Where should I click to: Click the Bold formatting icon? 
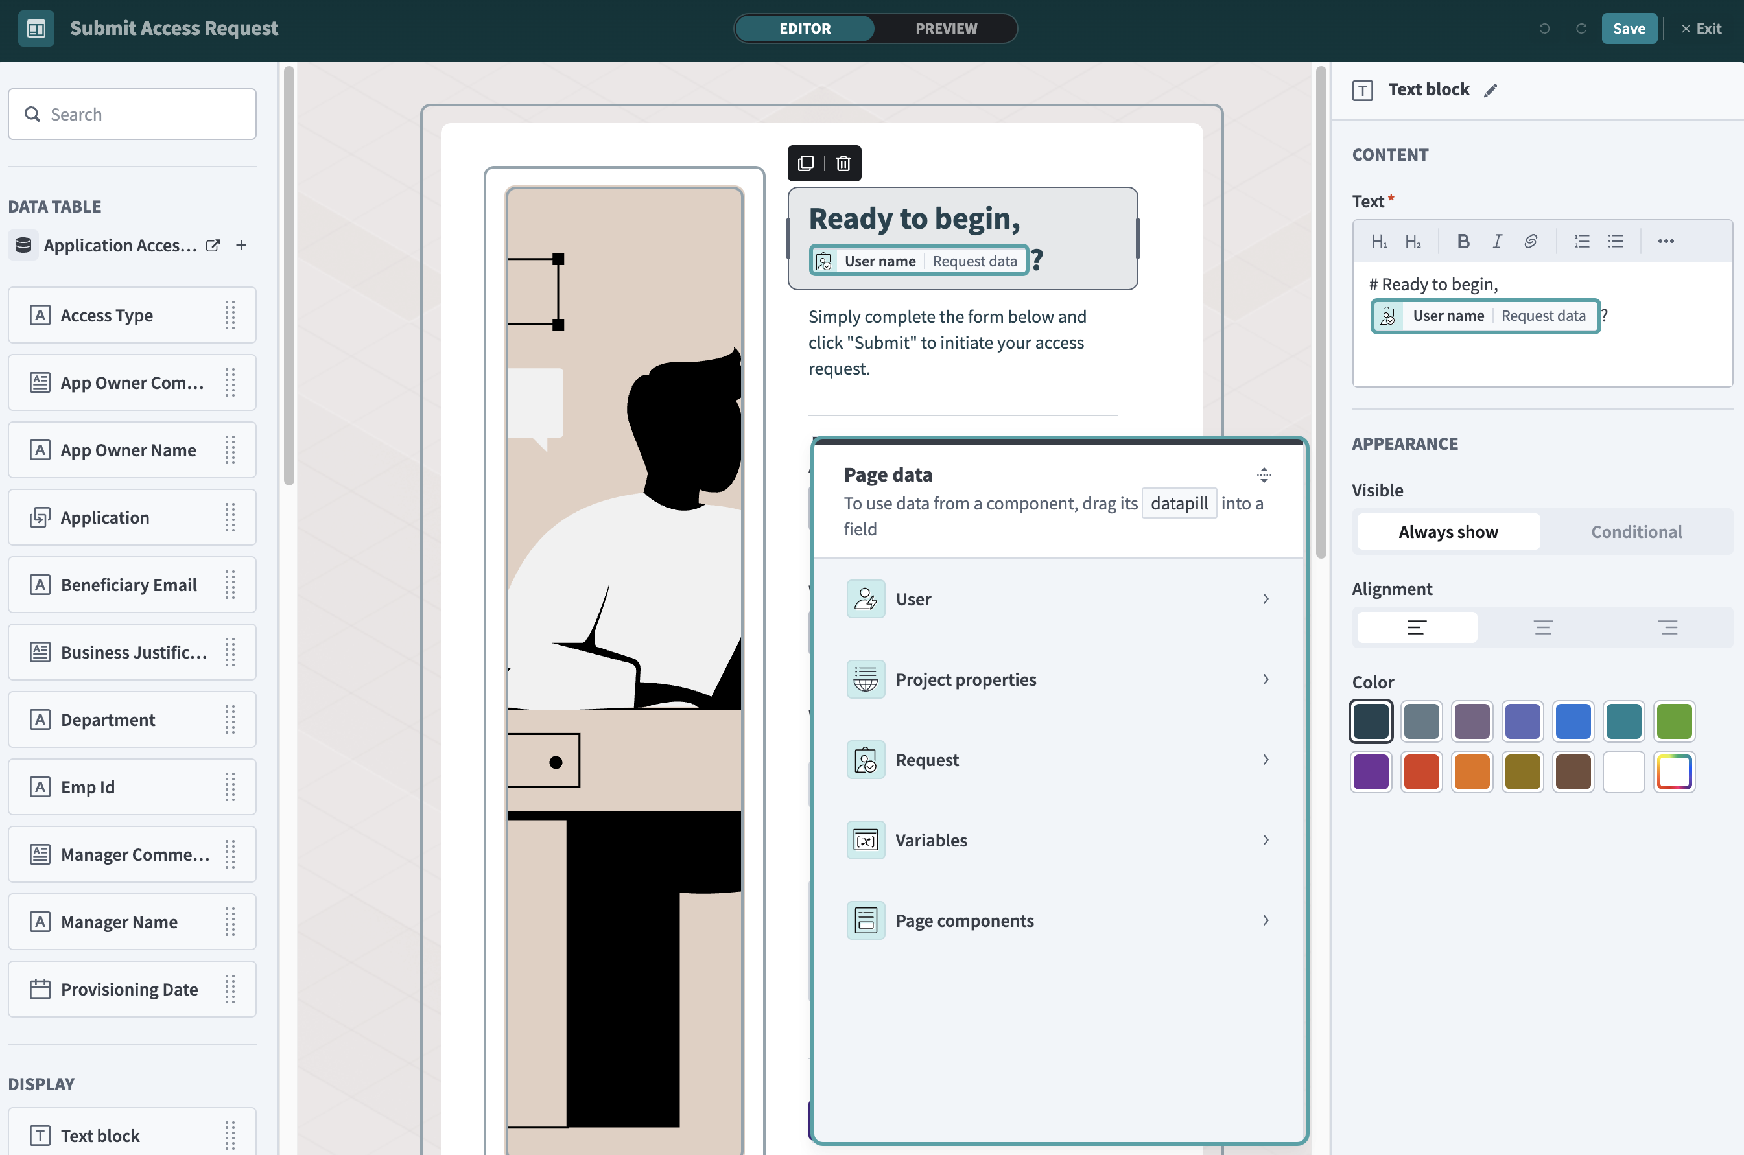click(x=1463, y=241)
